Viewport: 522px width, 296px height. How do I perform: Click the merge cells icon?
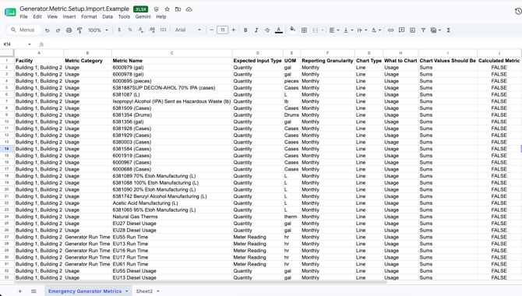[316, 30]
